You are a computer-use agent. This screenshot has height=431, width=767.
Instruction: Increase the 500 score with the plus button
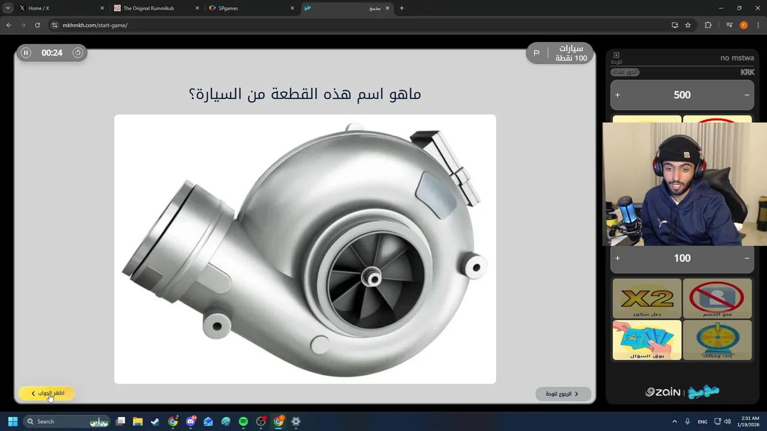click(x=617, y=95)
